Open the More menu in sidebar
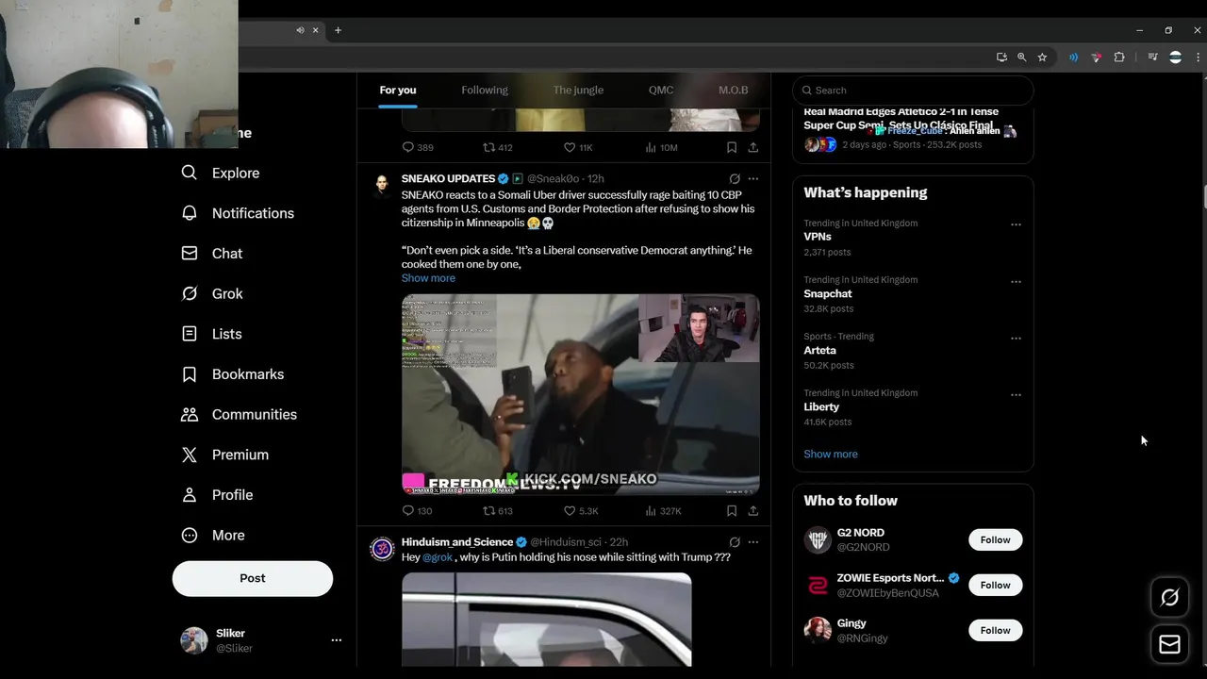Screen dimensions: 1207x679 213,535
